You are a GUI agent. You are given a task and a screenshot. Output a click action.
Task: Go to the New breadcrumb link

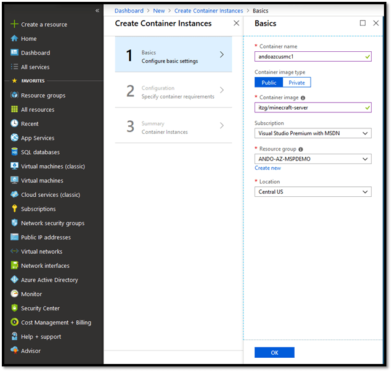click(159, 10)
